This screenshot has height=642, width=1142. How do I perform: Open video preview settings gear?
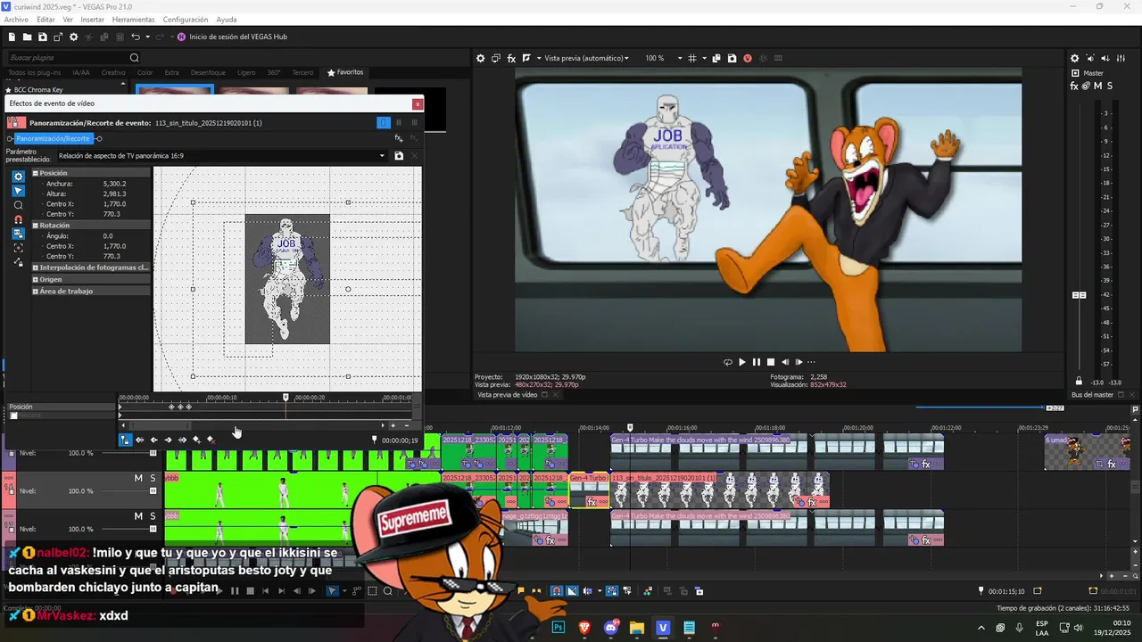click(x=480, y=58)
